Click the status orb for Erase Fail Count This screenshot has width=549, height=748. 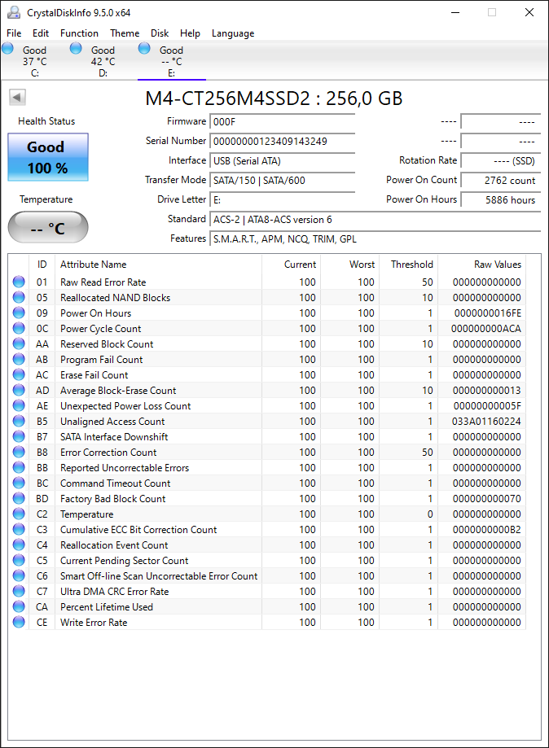(19, 374)
